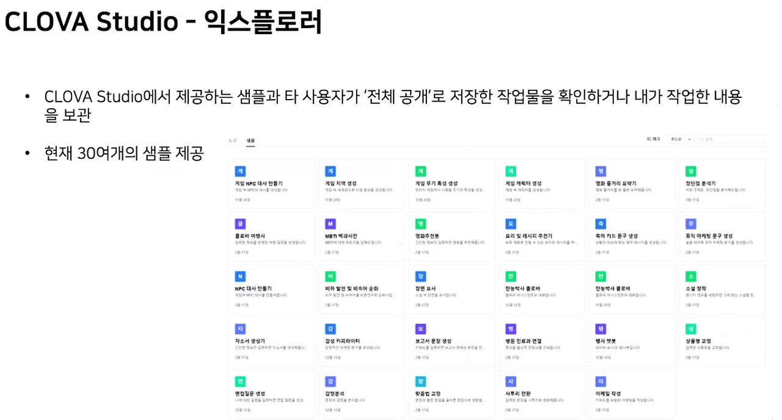Click the 게임 NPC 대사 만들기 icon
Image resolution: width=782 pixels, height=420 pixels.
pyautogui.click(x=240, y=171)
